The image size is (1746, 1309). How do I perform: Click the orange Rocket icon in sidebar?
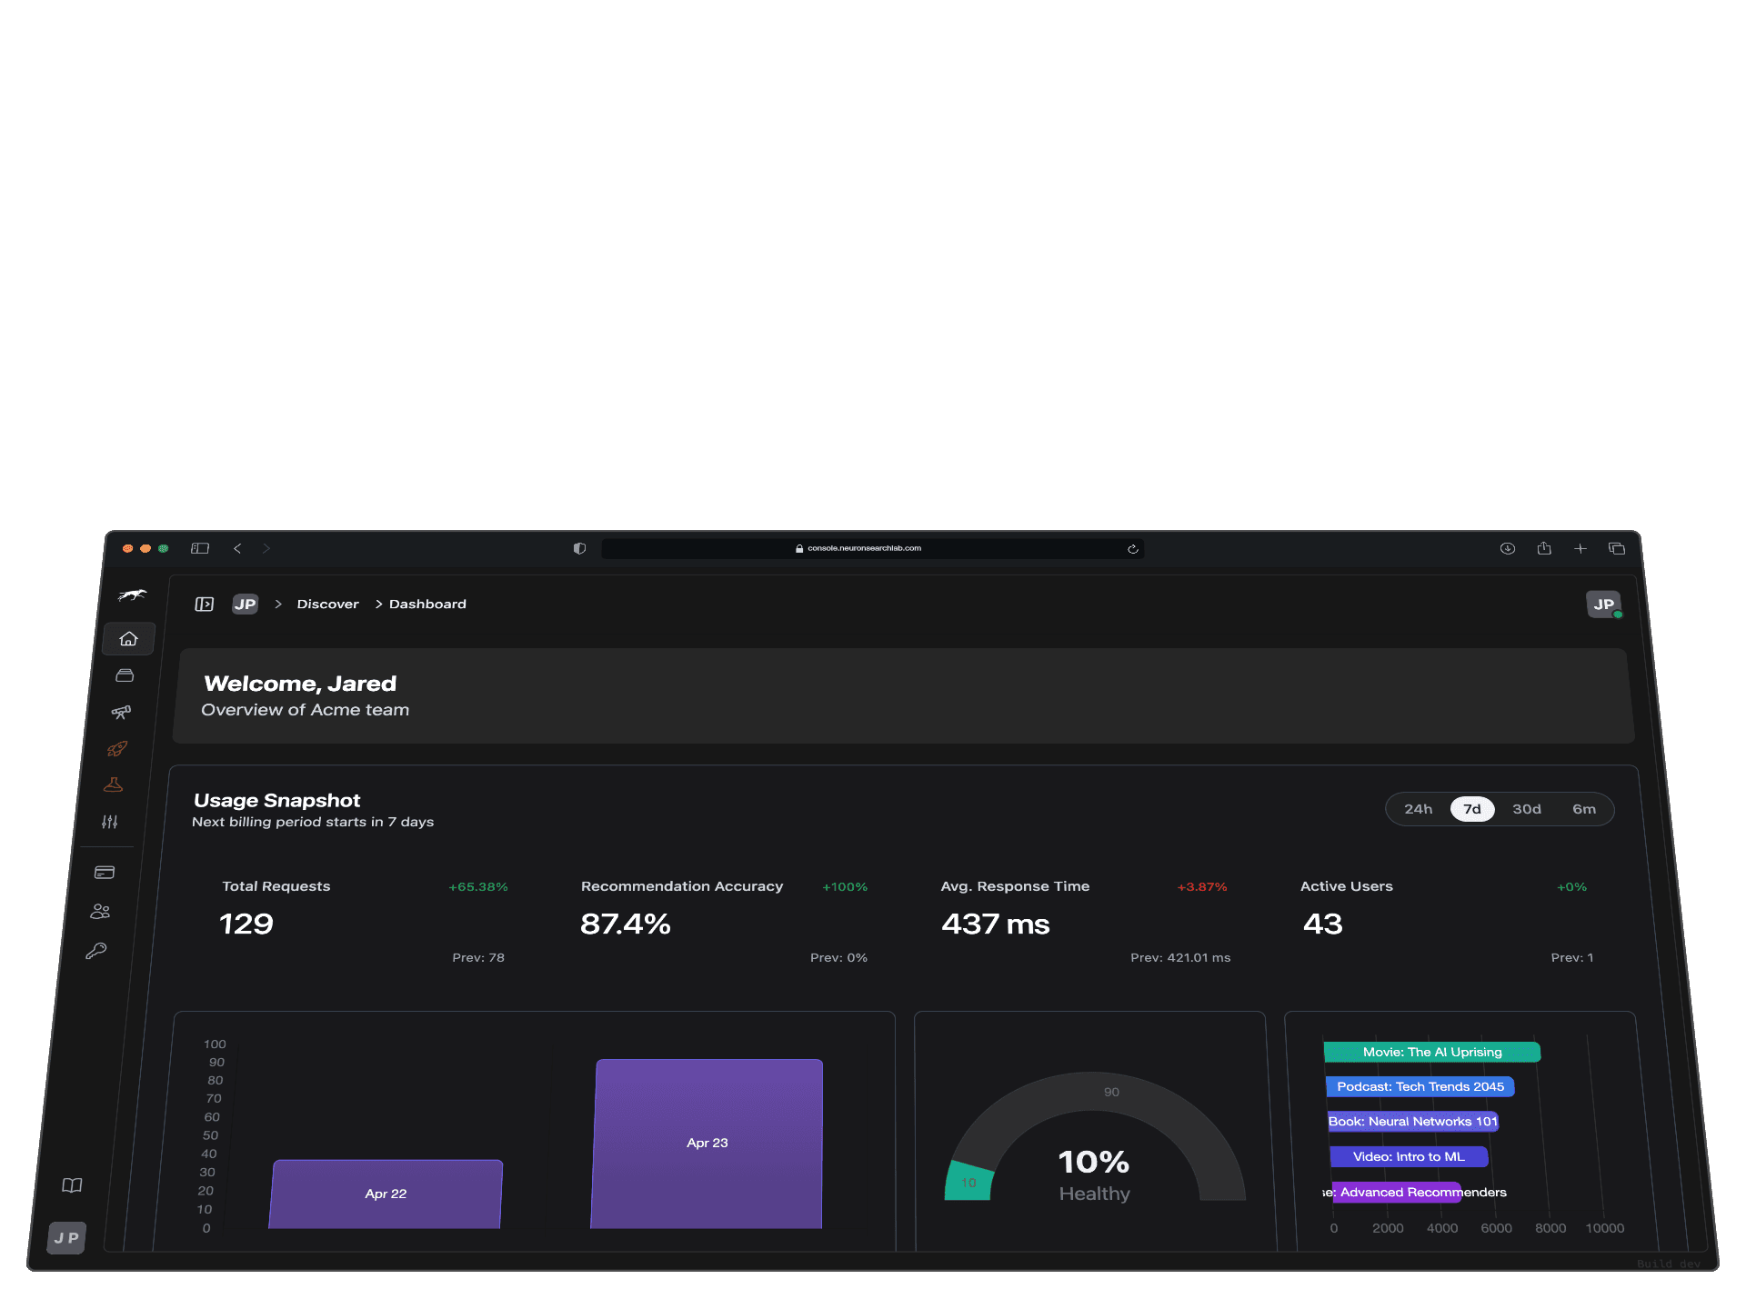click(x=116, y=748)
